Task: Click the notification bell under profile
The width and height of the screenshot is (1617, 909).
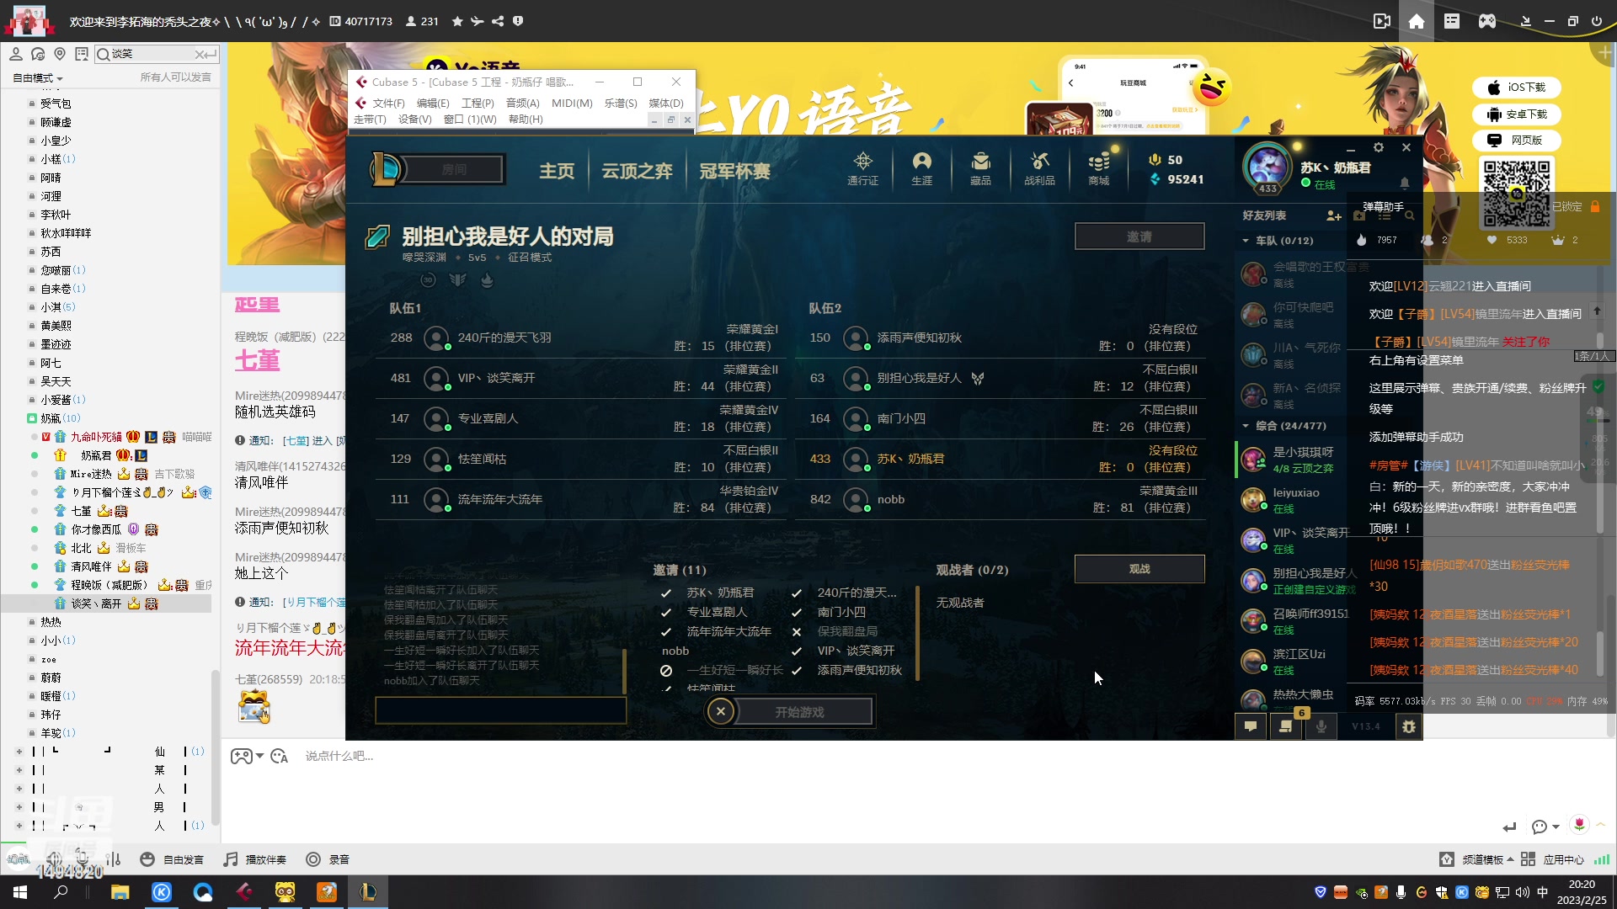Action: click(1404, 183)
